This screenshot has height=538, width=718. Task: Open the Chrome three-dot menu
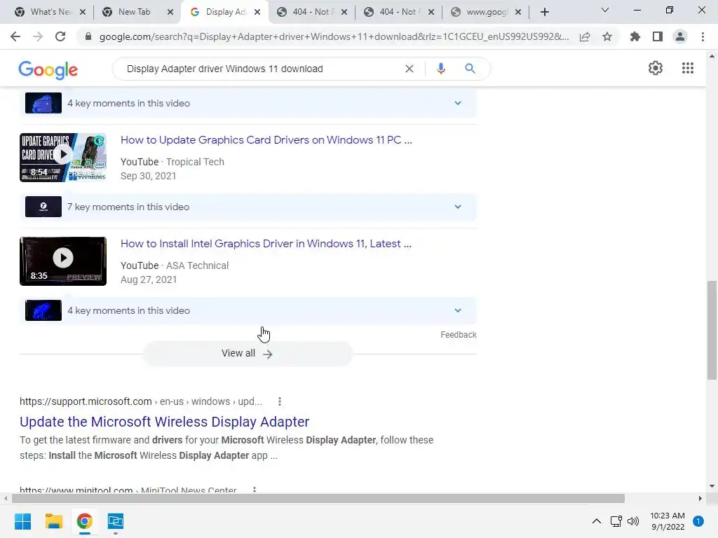[703, 36]
